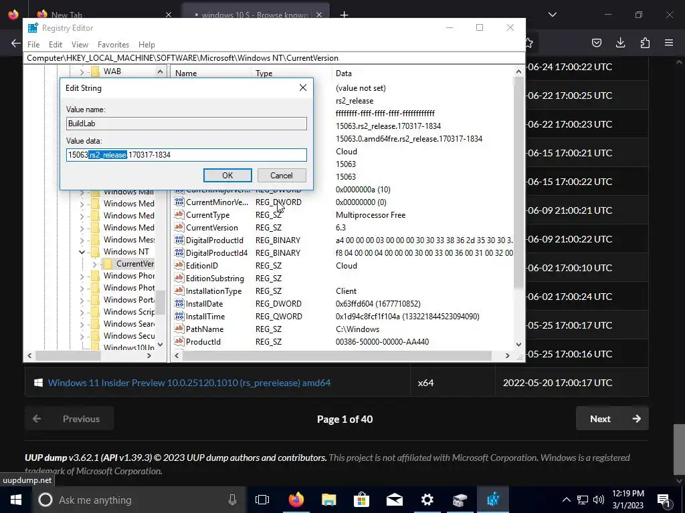Expand the Windows Sear tree node
Image resolution: width=685 pixels, height=513 pixels.
pos(82,324)
